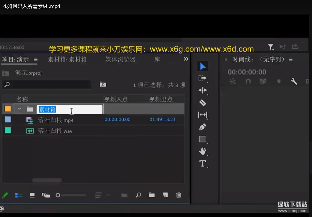Activate the Pen tool
312x217 pixels.
pos(203,127)
